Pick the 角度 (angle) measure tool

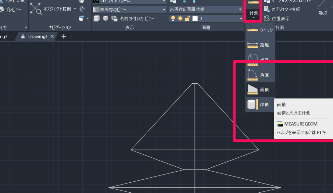click(x=260, y=75)
